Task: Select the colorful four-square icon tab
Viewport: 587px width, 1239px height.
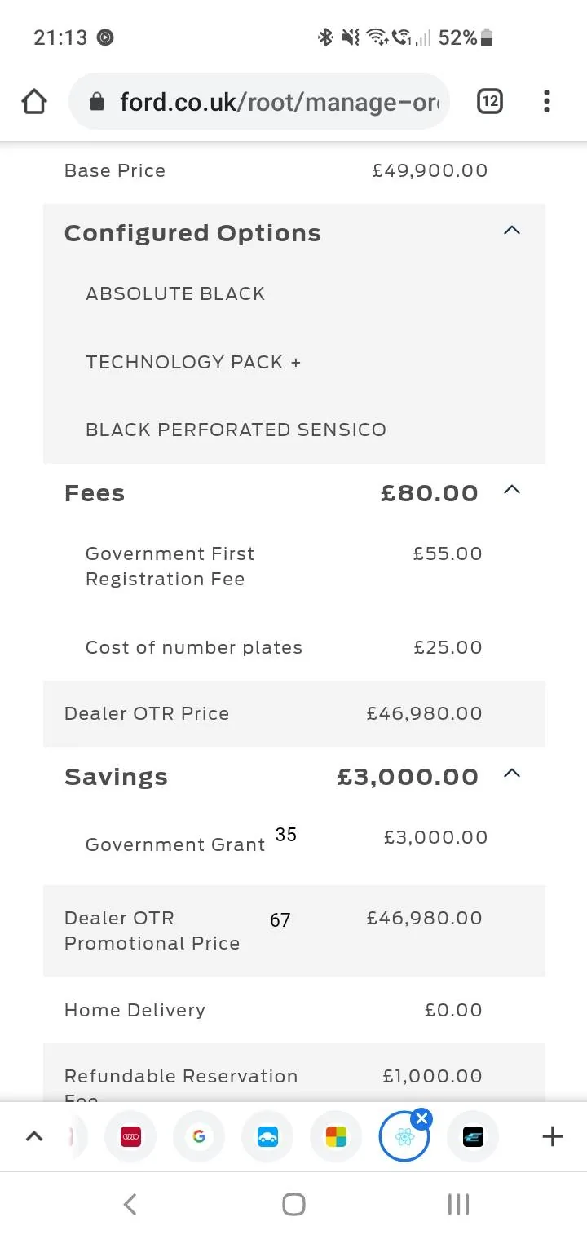Action: (x=336, y=1136)
